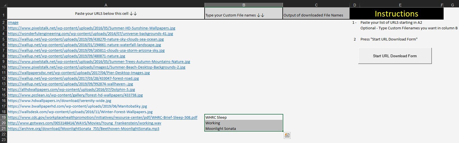The height and width of the screenshot is (143, 459).
Task: Select the 'Type your Custom File names' header cell
Action: (x=244, y=13)
